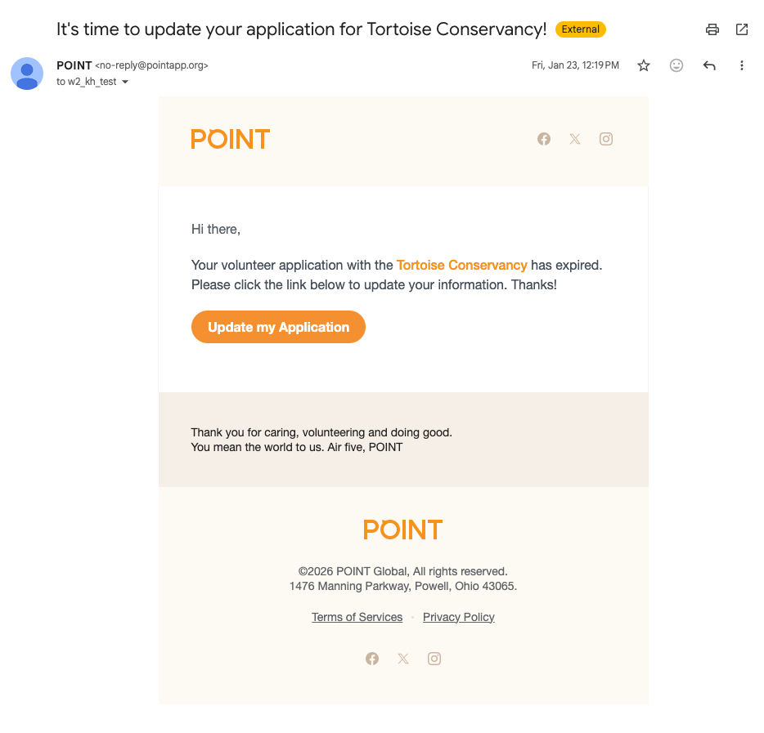Add an emoji reaction to the email
The height and width of the screenshot is (733, 764).
click(676, 65)
